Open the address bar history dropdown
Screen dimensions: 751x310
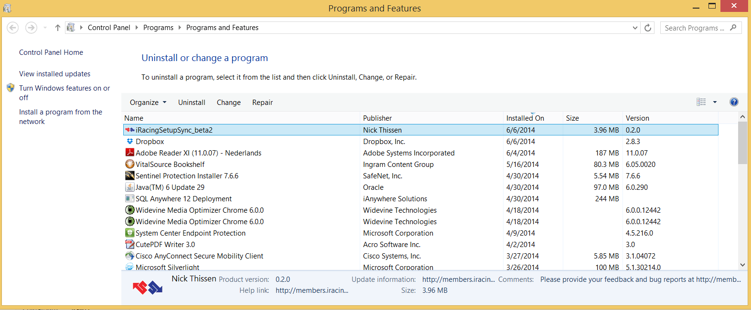635,28
